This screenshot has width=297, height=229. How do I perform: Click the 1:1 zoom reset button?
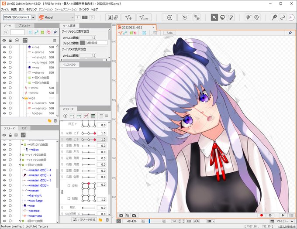coord(174,221)
